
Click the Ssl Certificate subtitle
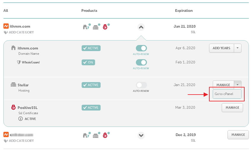28,113
